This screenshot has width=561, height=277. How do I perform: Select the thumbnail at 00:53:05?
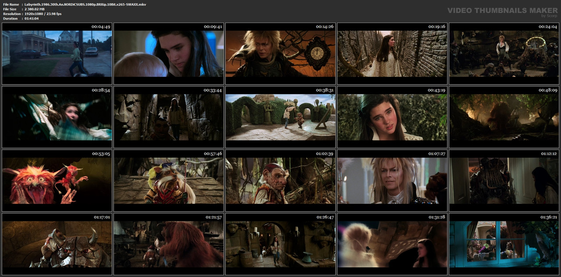pos(57,181)
